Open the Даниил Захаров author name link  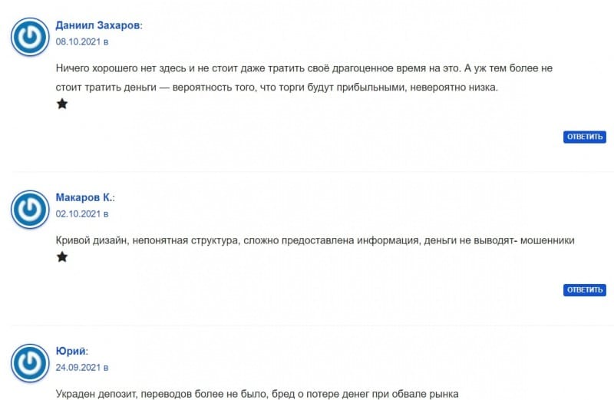pyautogui.click(x=97, y=25)
